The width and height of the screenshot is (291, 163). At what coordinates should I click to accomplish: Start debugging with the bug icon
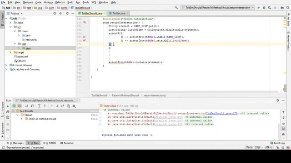264,8
